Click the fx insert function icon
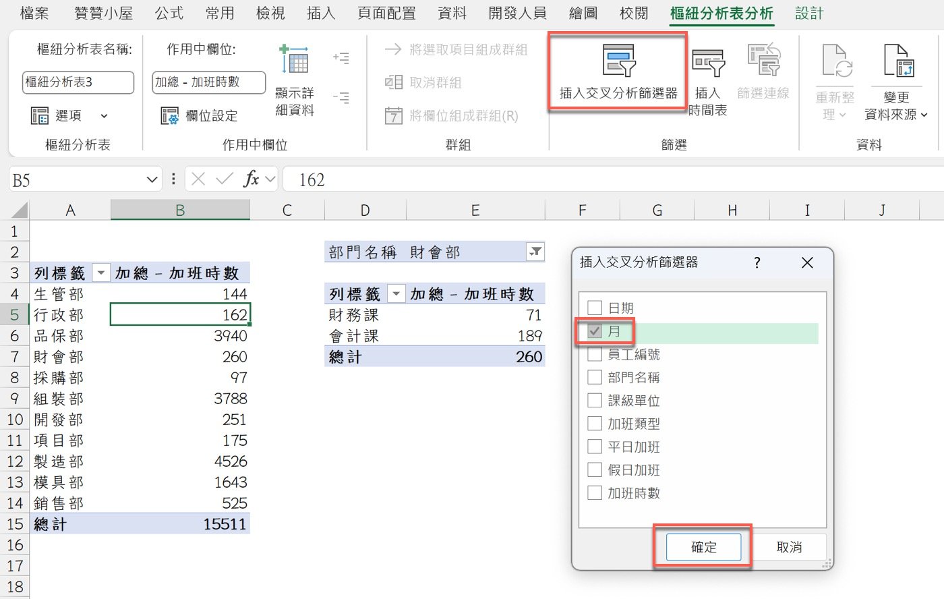The width and height of the screenshot is (944, 599). click(x=251, y=179)
